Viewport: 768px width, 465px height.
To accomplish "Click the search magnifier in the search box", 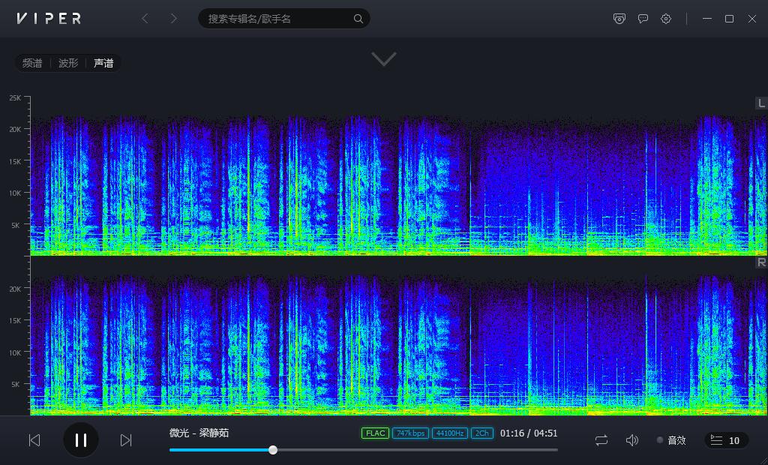I will [x=358, y=18].
